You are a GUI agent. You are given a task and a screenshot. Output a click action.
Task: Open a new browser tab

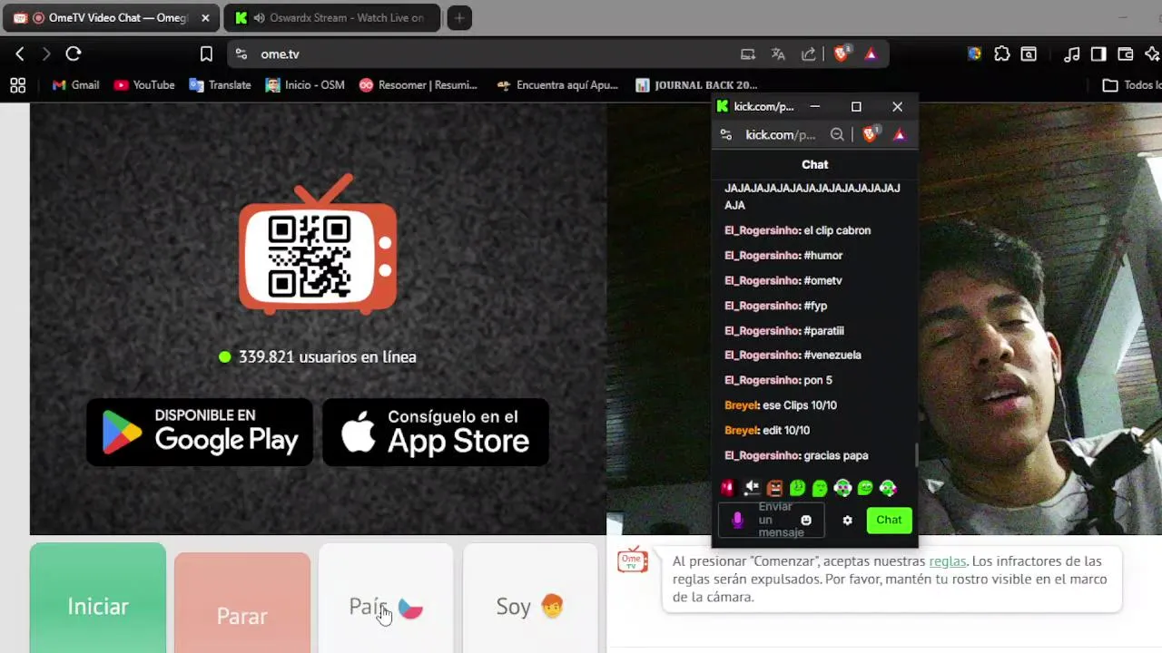point(459,18)
